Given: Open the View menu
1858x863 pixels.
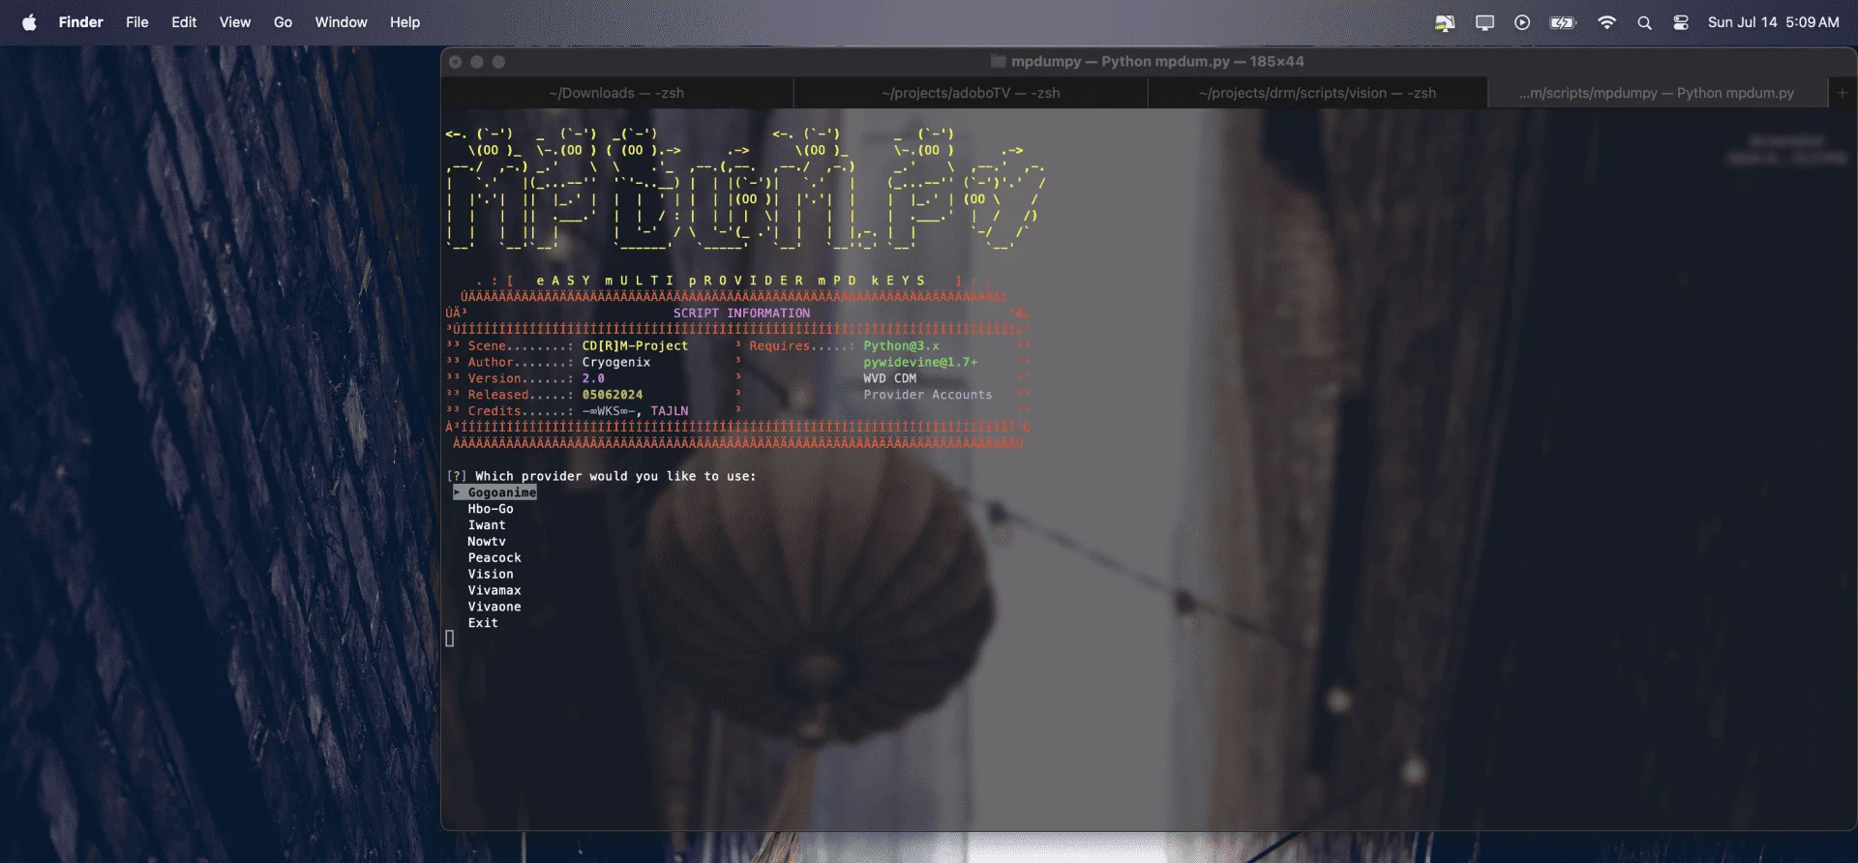Looking at the screenshot, I should [235, 22].
